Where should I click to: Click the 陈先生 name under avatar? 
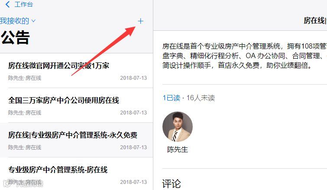[x=178, y=150]
